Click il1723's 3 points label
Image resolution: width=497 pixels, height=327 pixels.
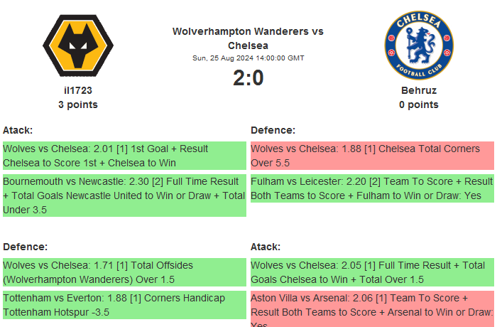coord(78,104)
